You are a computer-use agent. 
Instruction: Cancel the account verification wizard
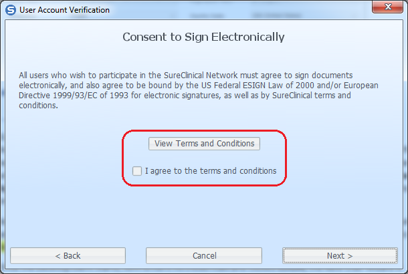[204, 255]
